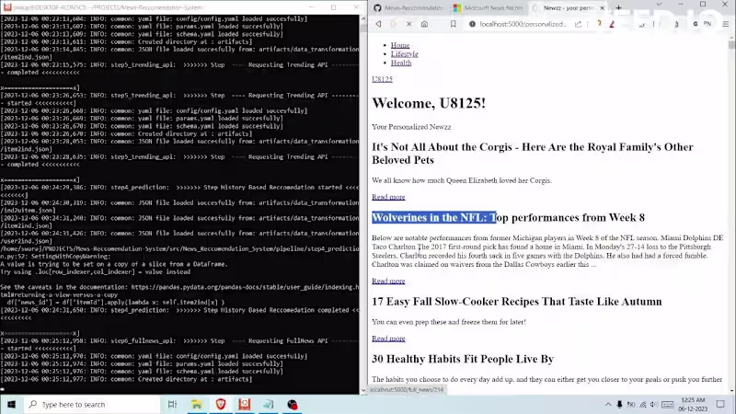Click the taskbar search box

point(92,404)
